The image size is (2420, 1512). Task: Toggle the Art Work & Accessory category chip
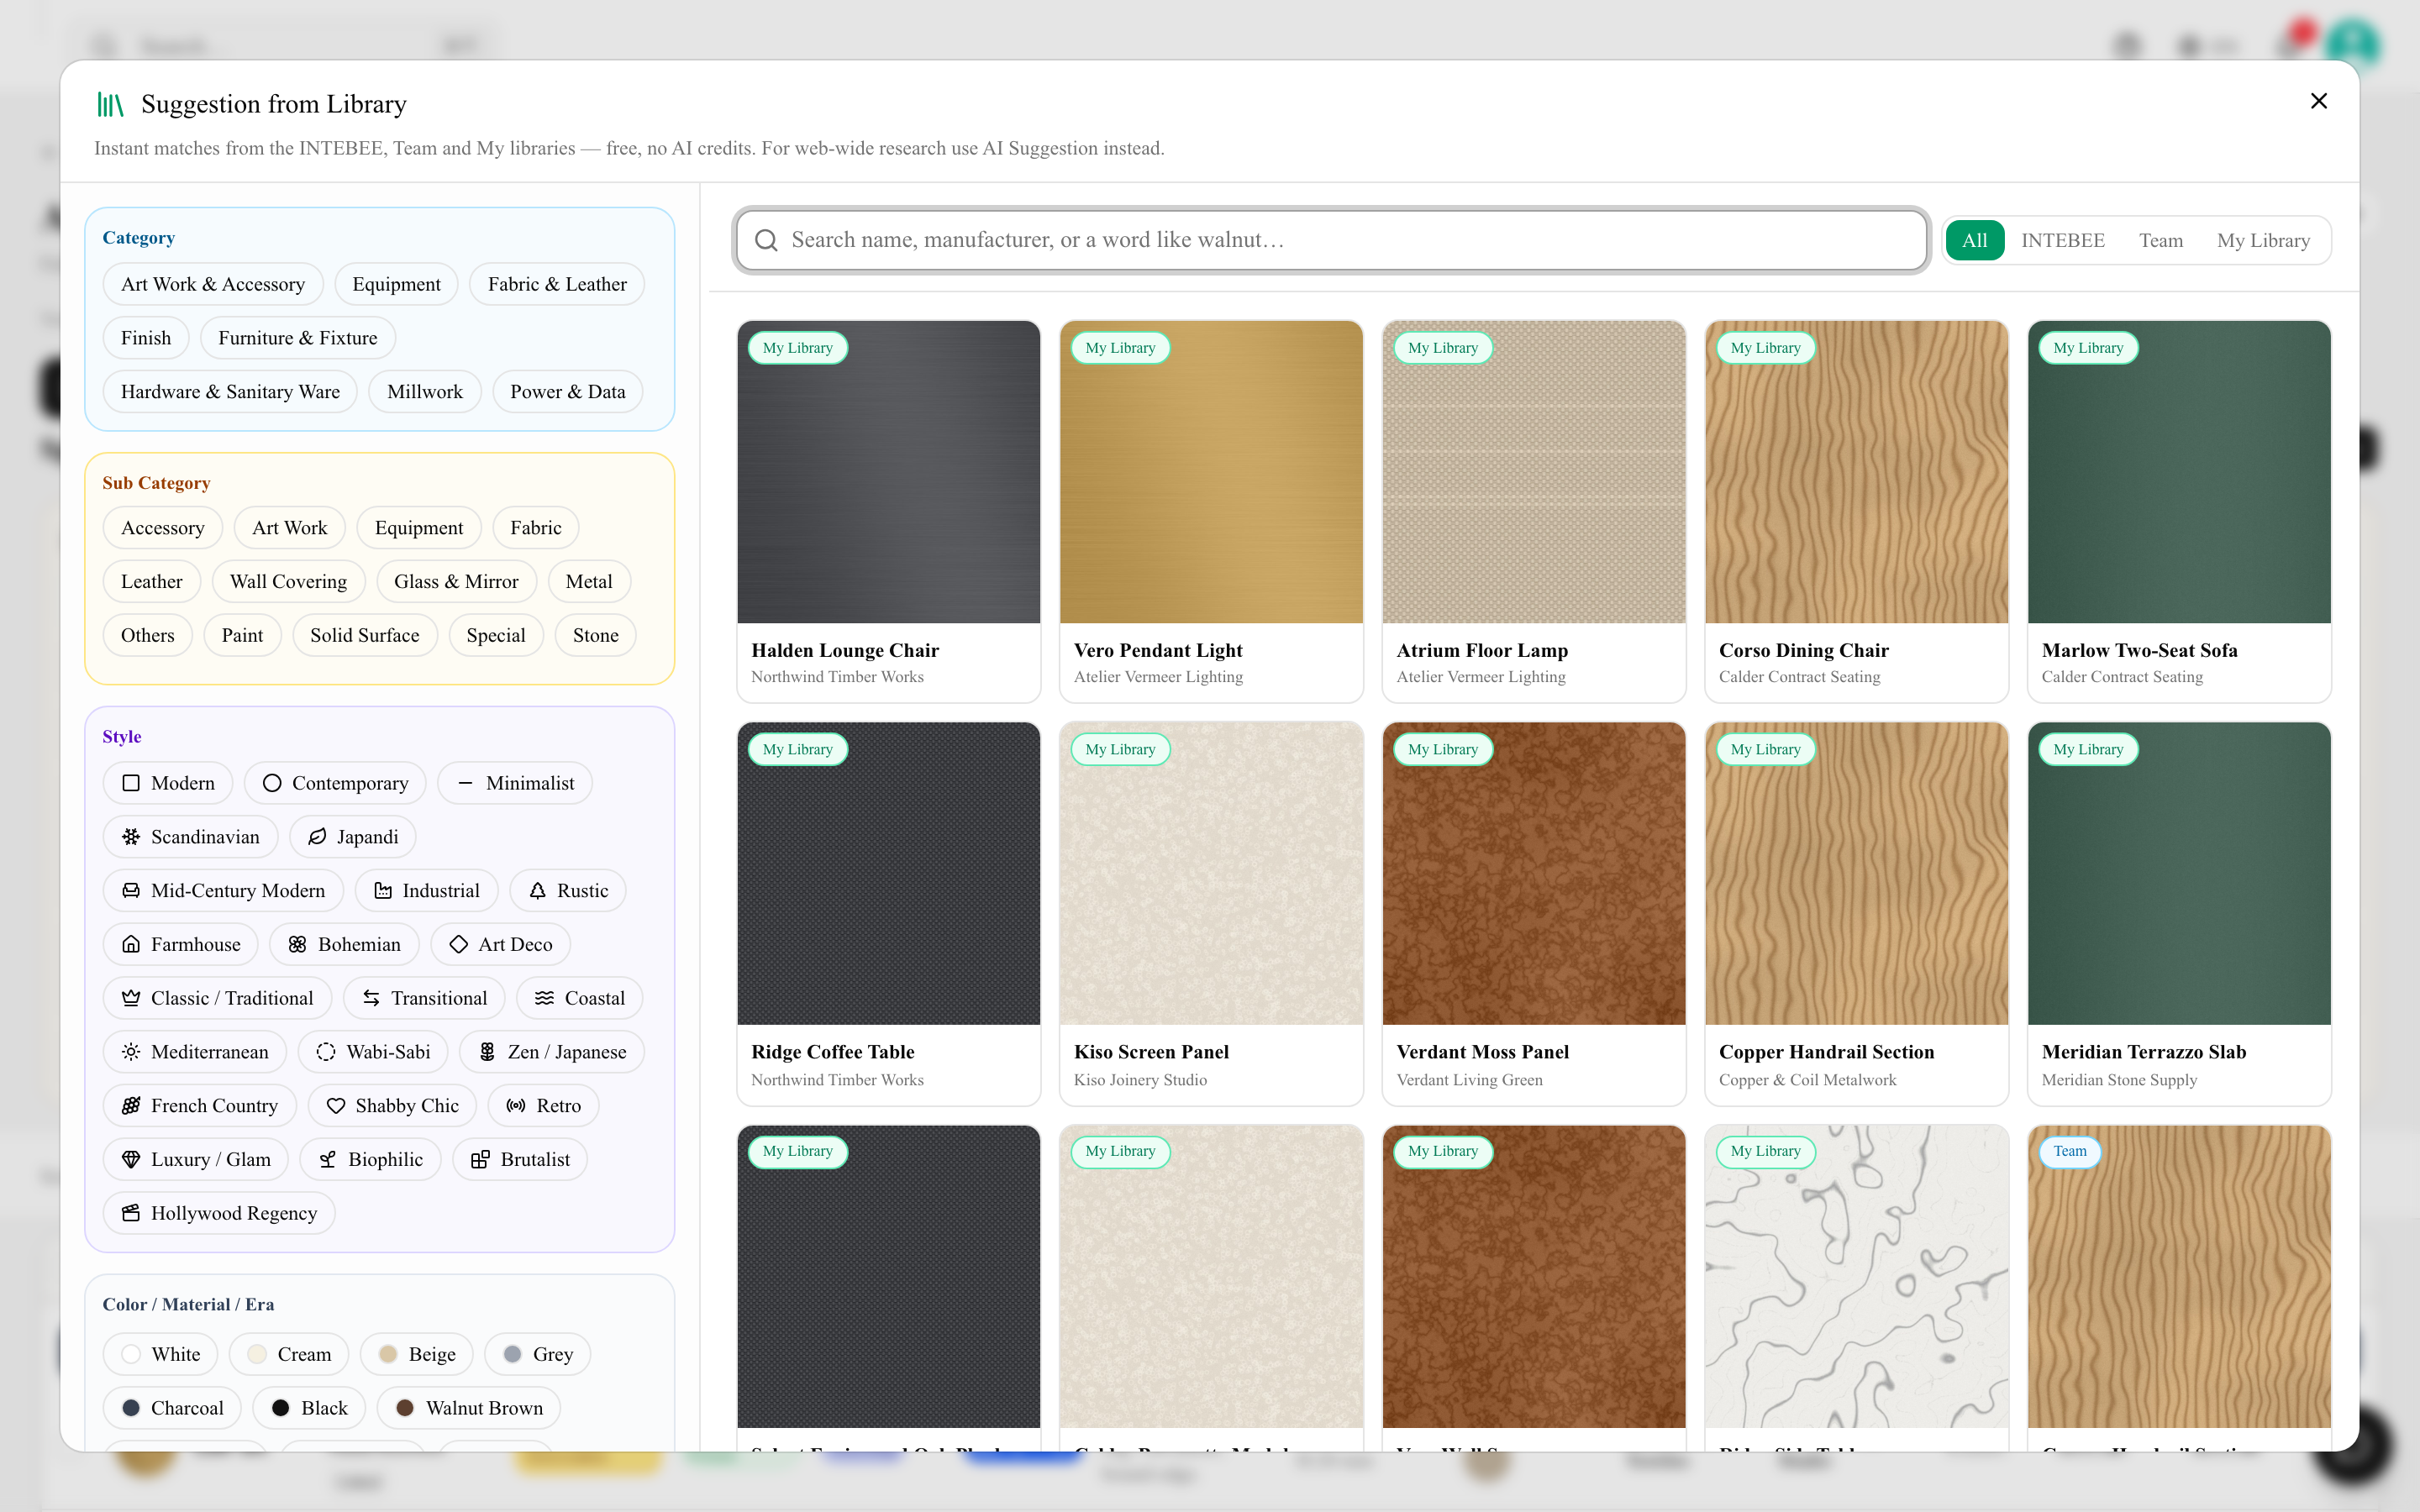coord(212,284)
